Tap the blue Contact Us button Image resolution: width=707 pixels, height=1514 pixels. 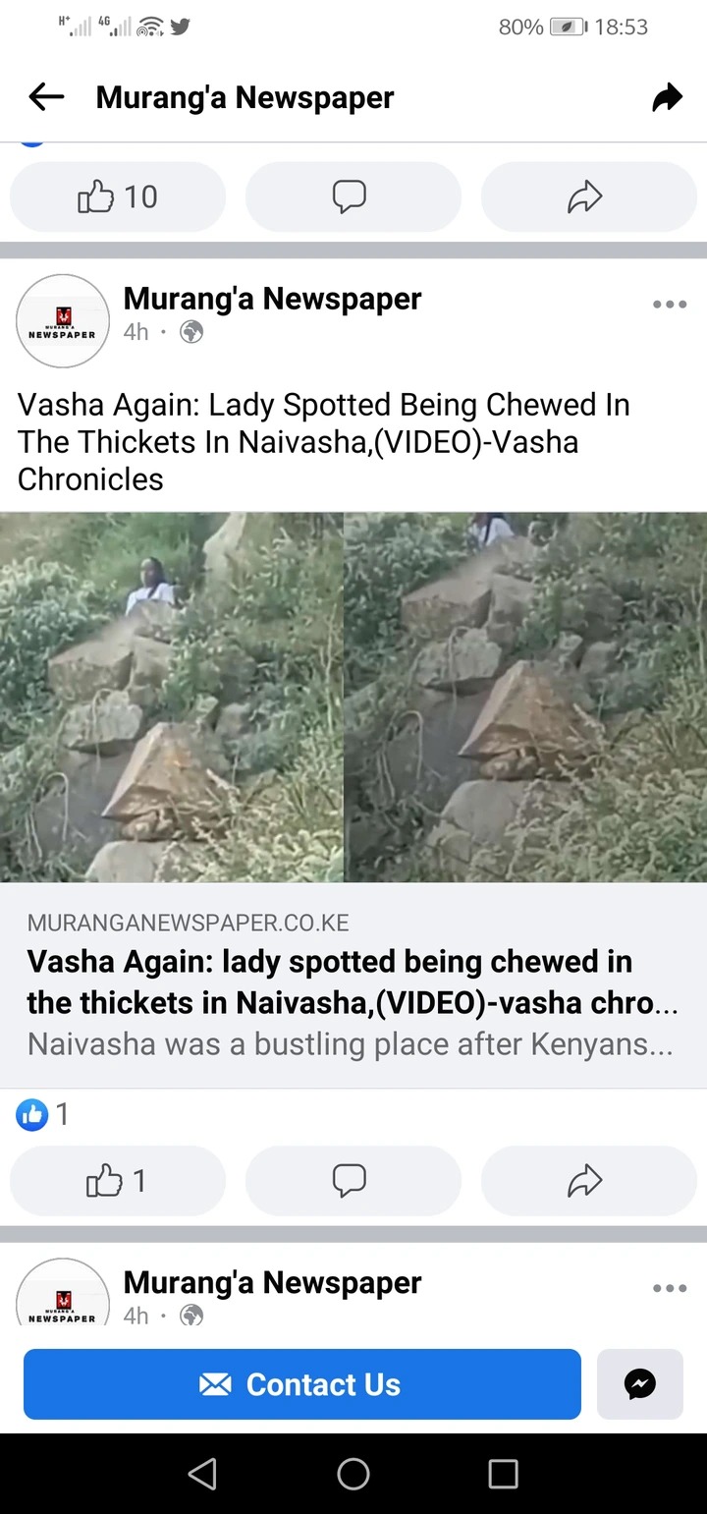(x=302, y=1384)
